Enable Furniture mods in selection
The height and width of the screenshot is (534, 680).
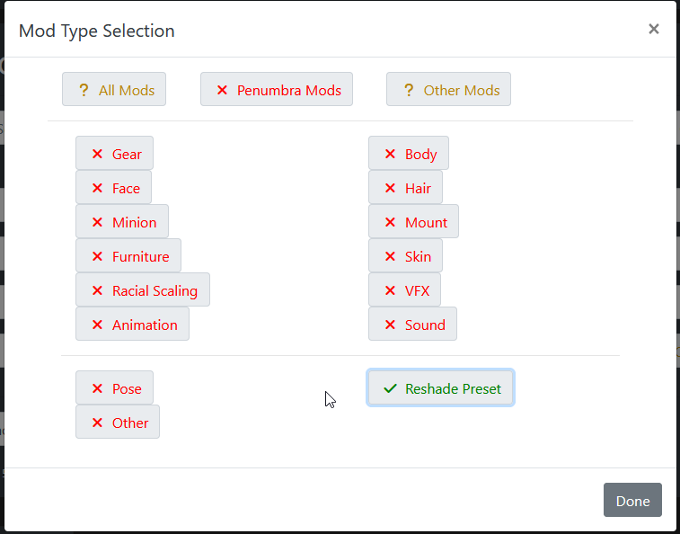point(128,255)
